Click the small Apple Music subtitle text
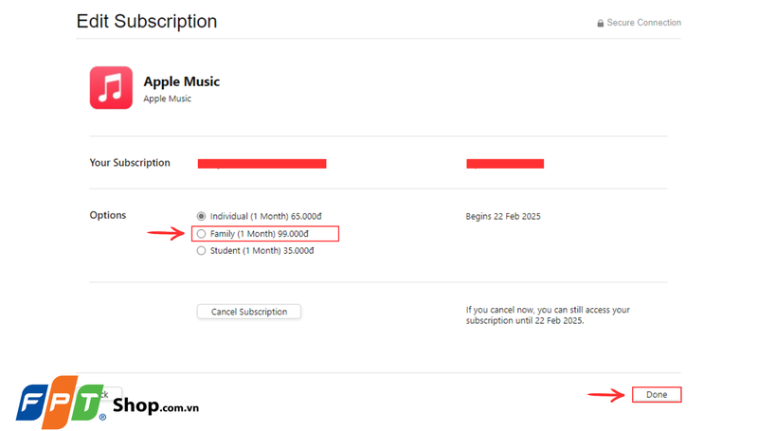The height and width of the screenshot is (431, 758). [167, 99]
